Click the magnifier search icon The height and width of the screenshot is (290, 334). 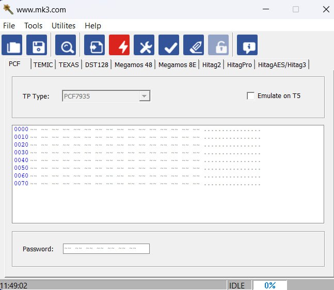pyautogui.click(x=66, y=45)
